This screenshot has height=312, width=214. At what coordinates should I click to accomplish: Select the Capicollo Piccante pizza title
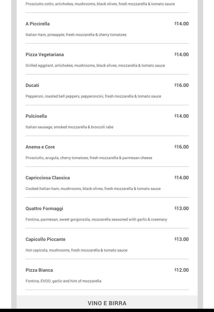(46, 239)
